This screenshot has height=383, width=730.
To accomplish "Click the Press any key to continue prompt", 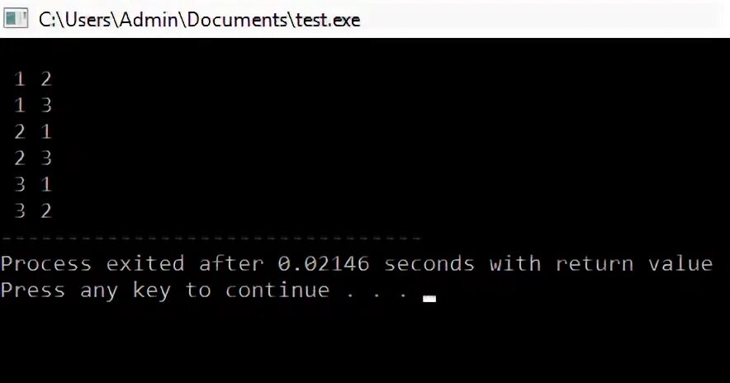I will pos(205,291).
